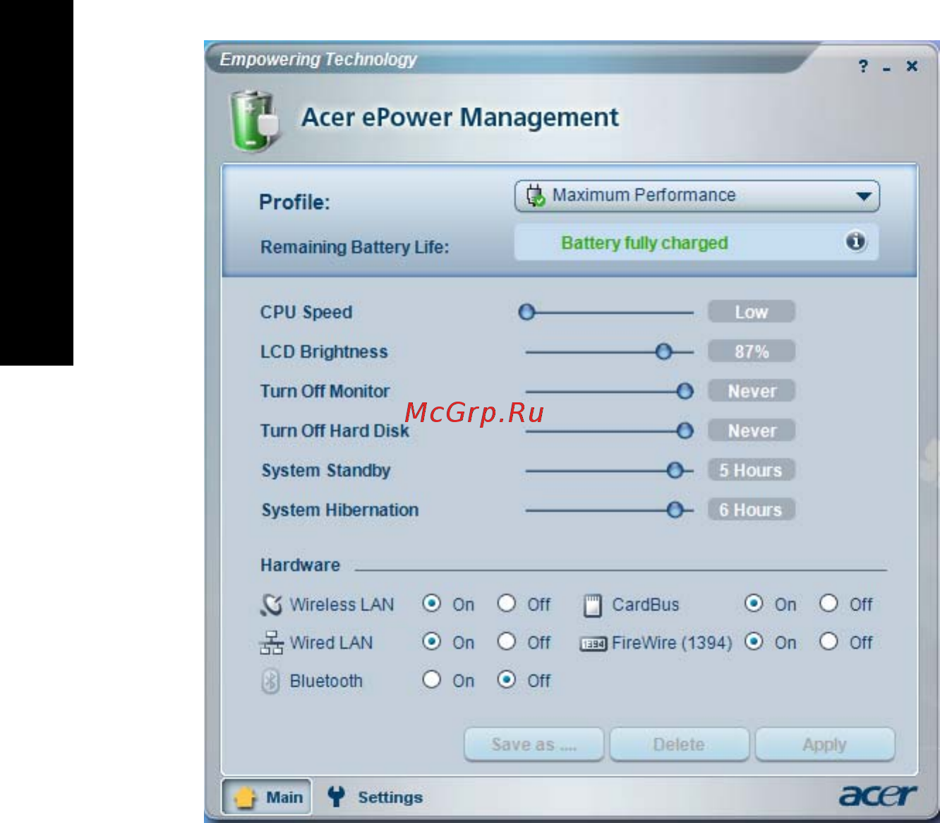Click the Bluetooth icon
This screenshot has height=823, width=940.
pyautogui.click(x=270, y=681)
